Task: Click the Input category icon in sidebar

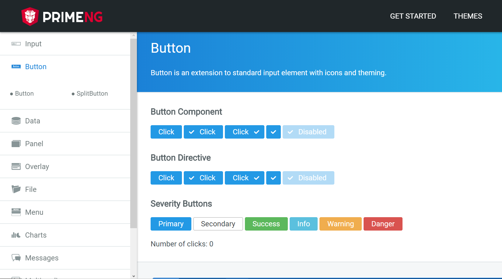Action: pos(16,44)
